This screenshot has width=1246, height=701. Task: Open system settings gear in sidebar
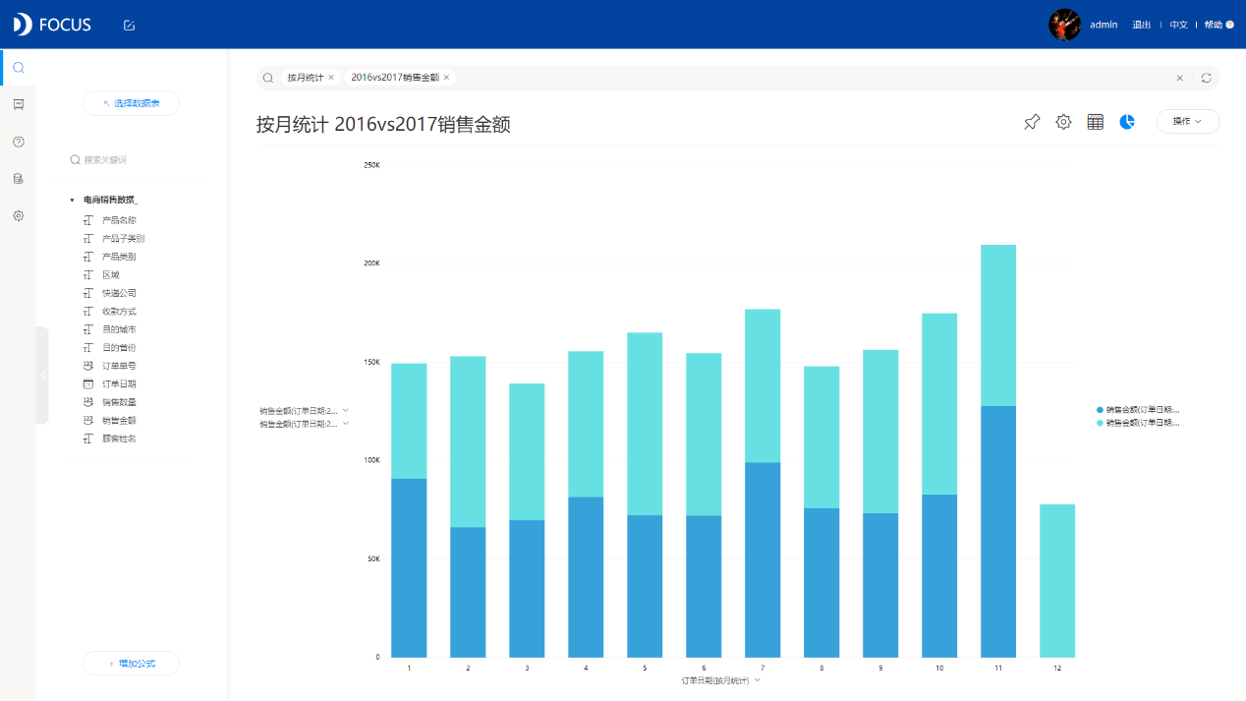[18, 215]
